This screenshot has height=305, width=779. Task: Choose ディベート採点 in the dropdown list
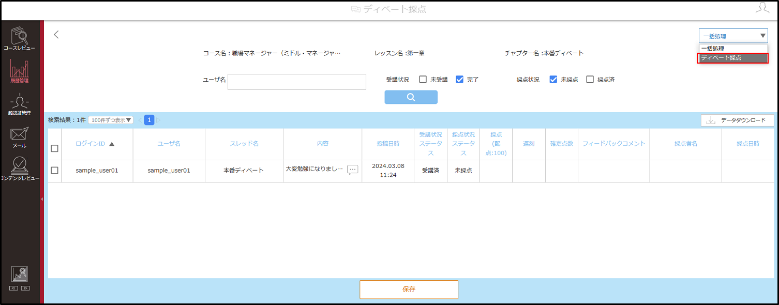(x=733, y=58)
